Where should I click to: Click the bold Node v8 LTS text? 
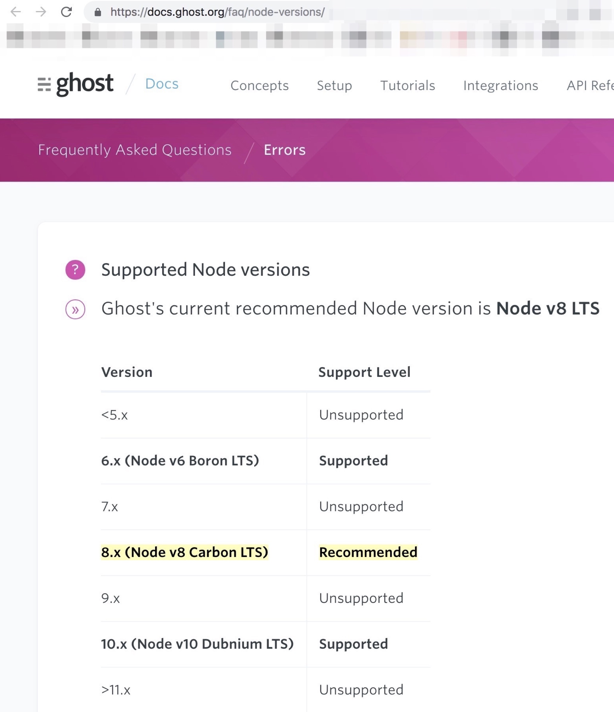point(548,308)
